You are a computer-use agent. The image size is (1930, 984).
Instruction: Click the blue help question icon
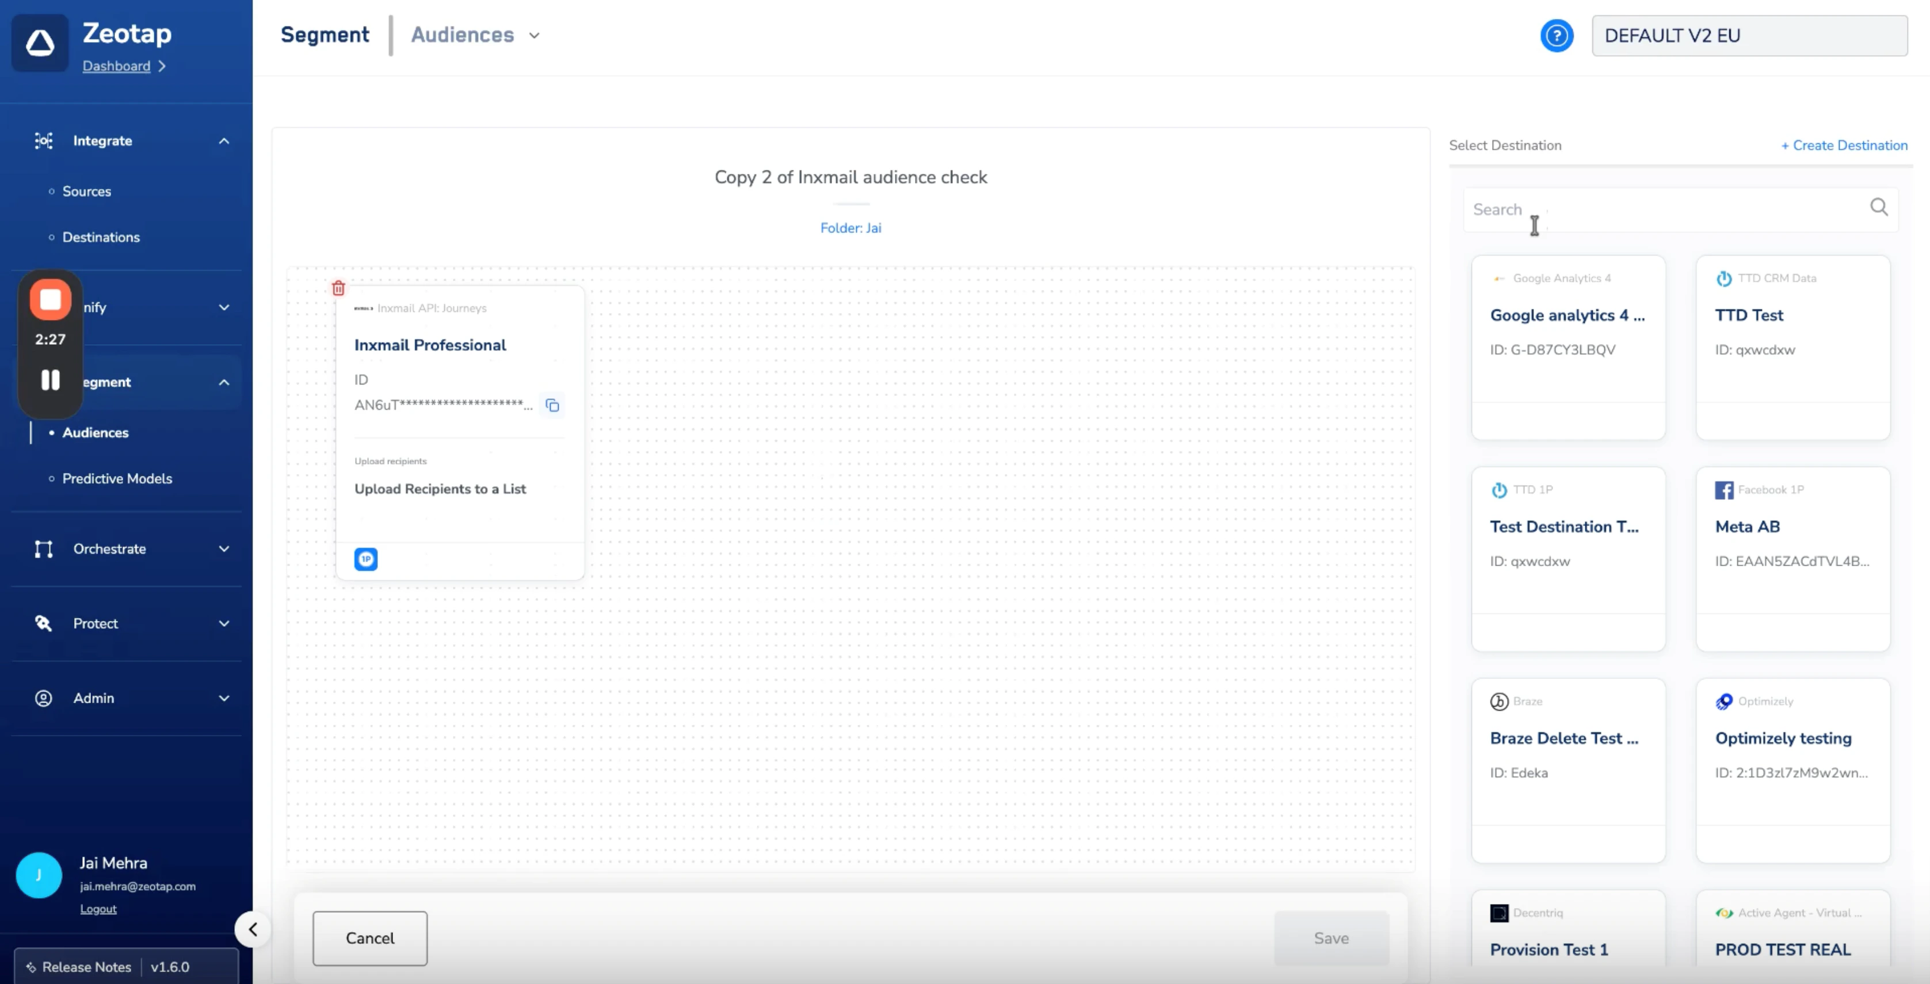click(1556, 35)
